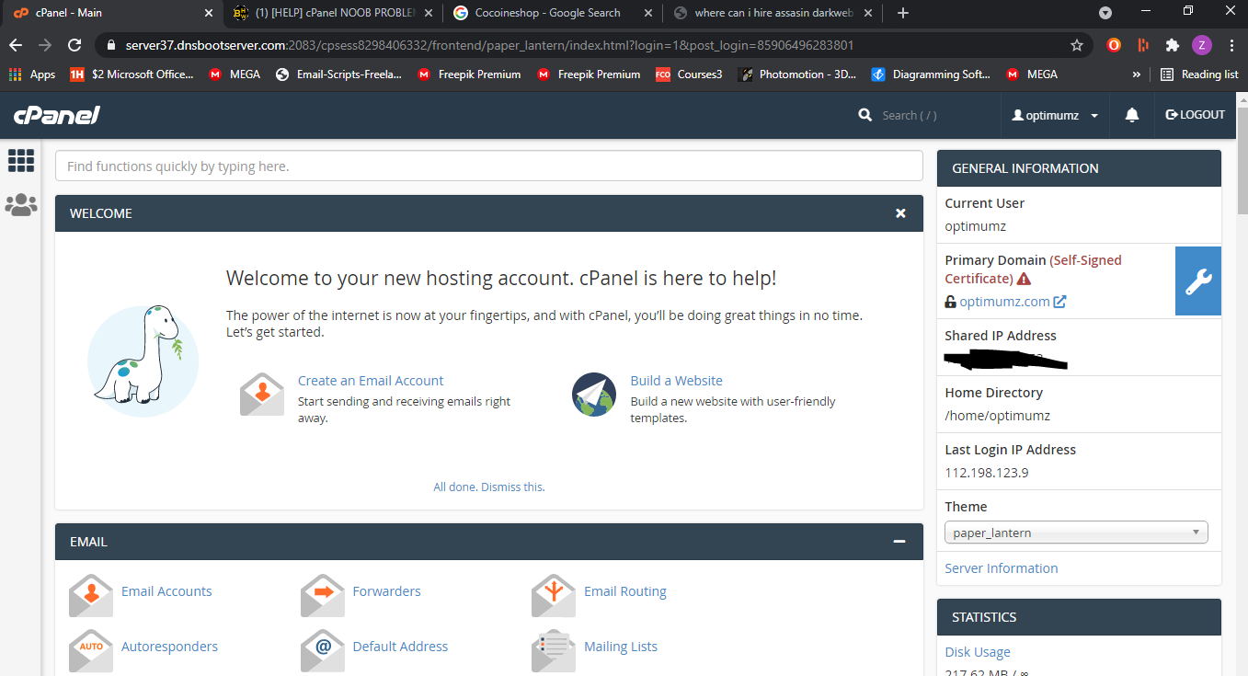Show more bookmarks with the overflow chevron

coord(1137,74)
